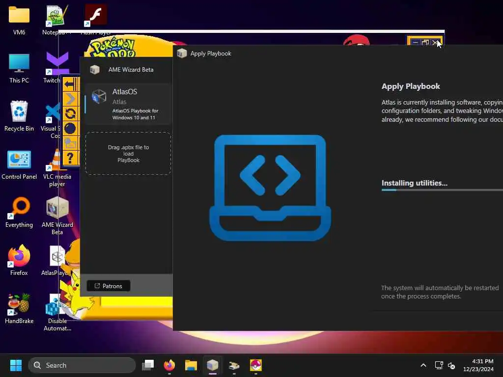The image size is (503, 377).
Task: Open the clock showing 4:31 PM
Action: [478, 365]
